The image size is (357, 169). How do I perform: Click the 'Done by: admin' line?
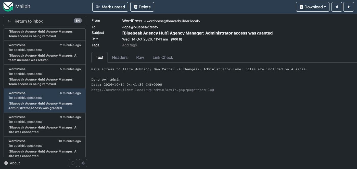click(106, 79)
